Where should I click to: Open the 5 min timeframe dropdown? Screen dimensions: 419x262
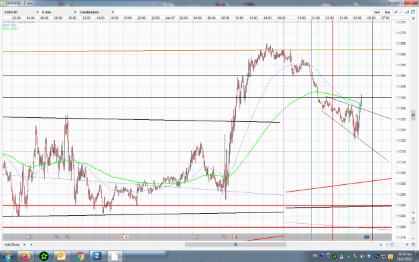coord(59,12)
